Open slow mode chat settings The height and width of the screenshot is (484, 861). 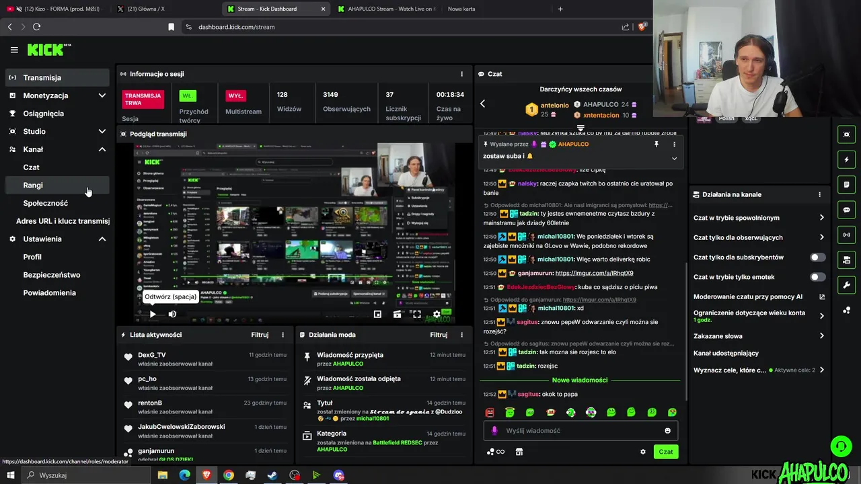[x=759, y=218]
